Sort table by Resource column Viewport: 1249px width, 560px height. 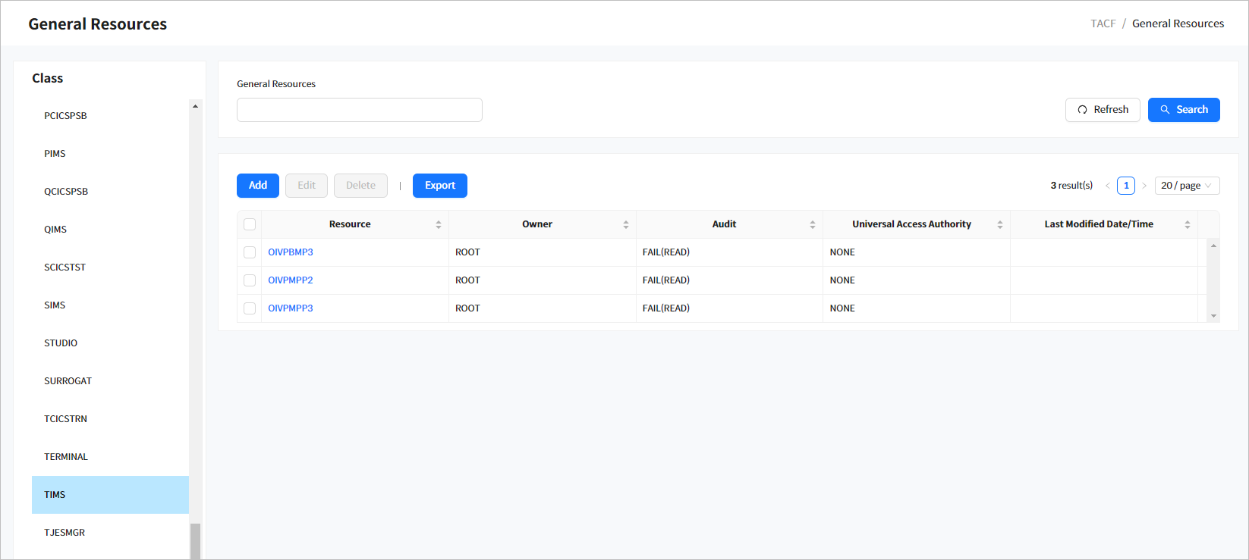[x=438, y=224]
